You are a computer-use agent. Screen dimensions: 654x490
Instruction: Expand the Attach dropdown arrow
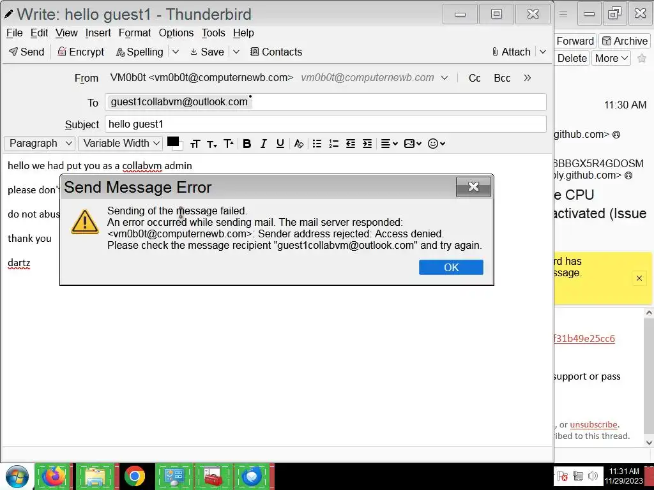[x=543, y=52]
